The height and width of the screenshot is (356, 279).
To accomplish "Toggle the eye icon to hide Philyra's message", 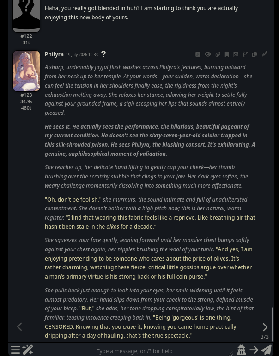I will 208,54.
